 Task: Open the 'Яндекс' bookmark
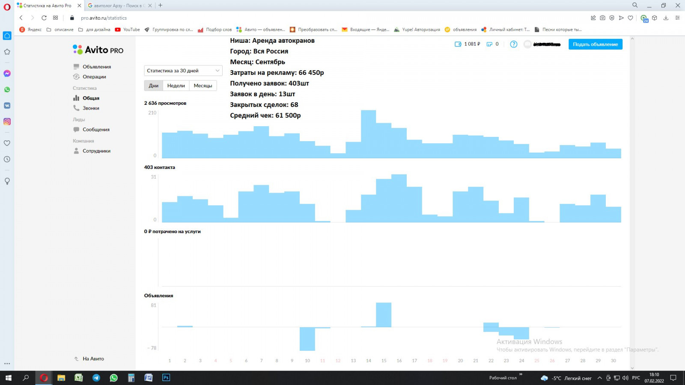click(x=31, y=30)
